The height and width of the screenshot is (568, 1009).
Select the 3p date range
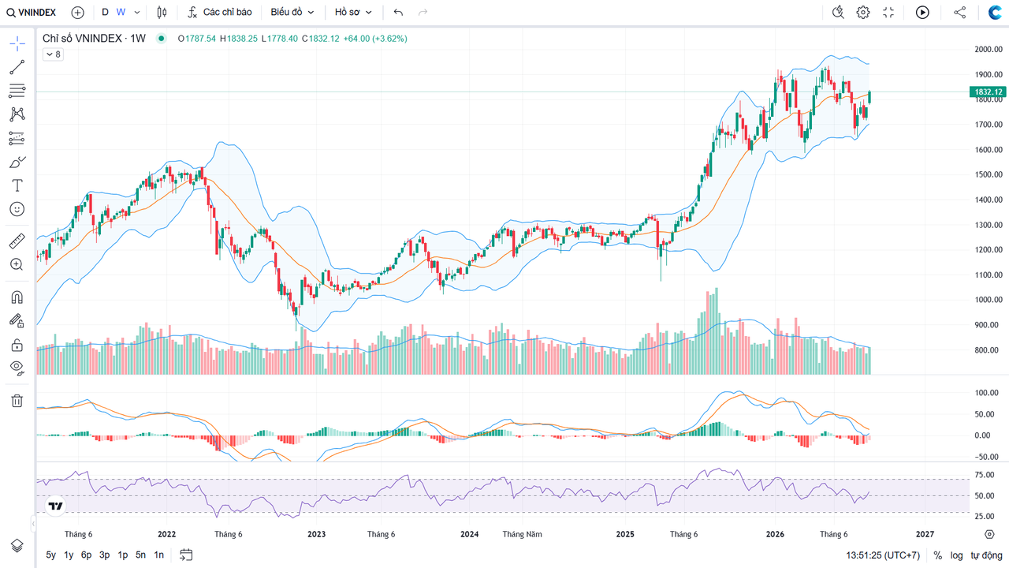105,555
